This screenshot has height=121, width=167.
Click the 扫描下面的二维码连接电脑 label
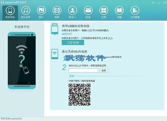click(x=82, y=81)
